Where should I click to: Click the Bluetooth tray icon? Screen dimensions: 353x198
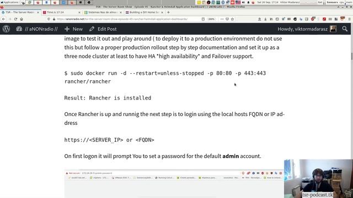tap(223, 2)
